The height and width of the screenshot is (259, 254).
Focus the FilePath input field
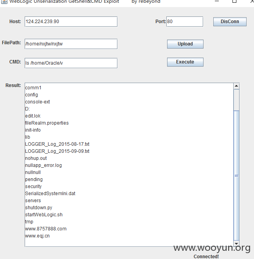tap(71, 44)
